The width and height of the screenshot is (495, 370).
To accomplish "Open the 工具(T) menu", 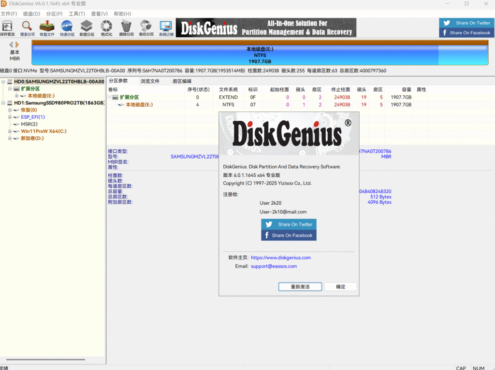I will [x=76, y=14].
